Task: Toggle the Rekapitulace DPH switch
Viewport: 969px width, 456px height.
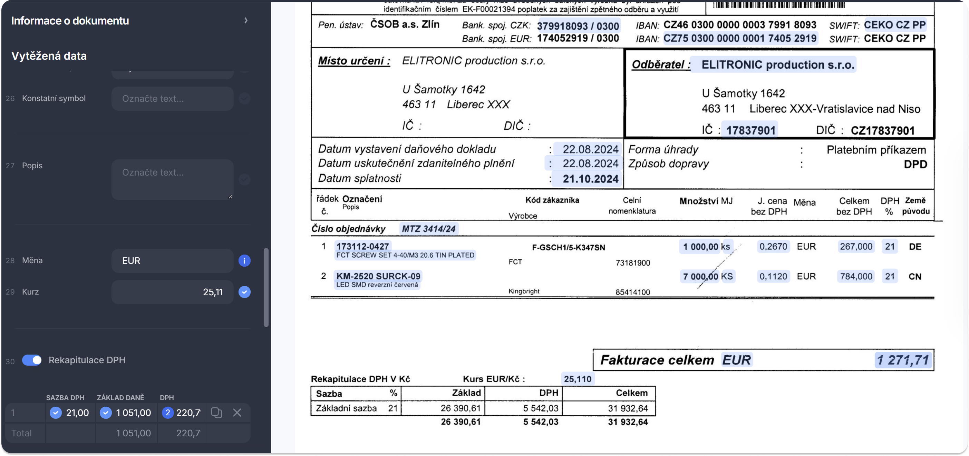Action: tap(32, 360)
